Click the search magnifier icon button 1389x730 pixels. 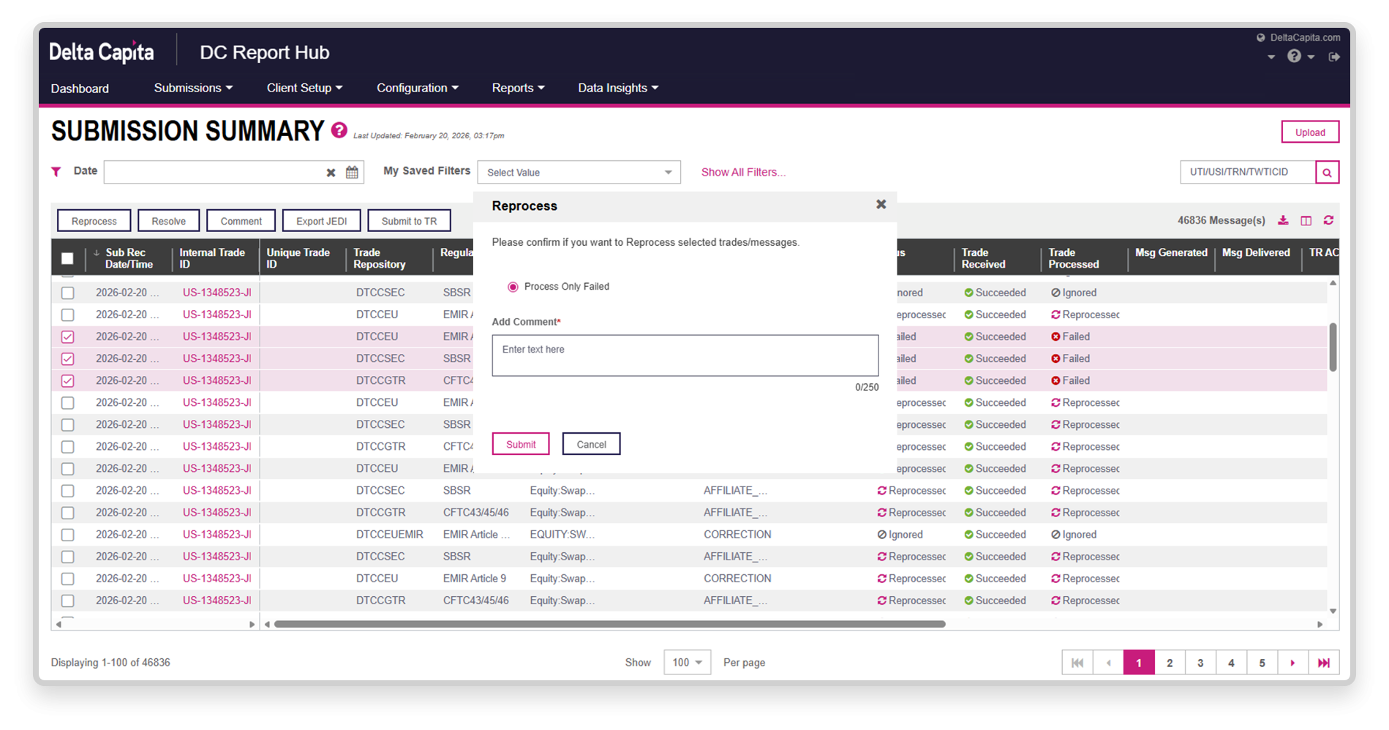point(1327,173)
